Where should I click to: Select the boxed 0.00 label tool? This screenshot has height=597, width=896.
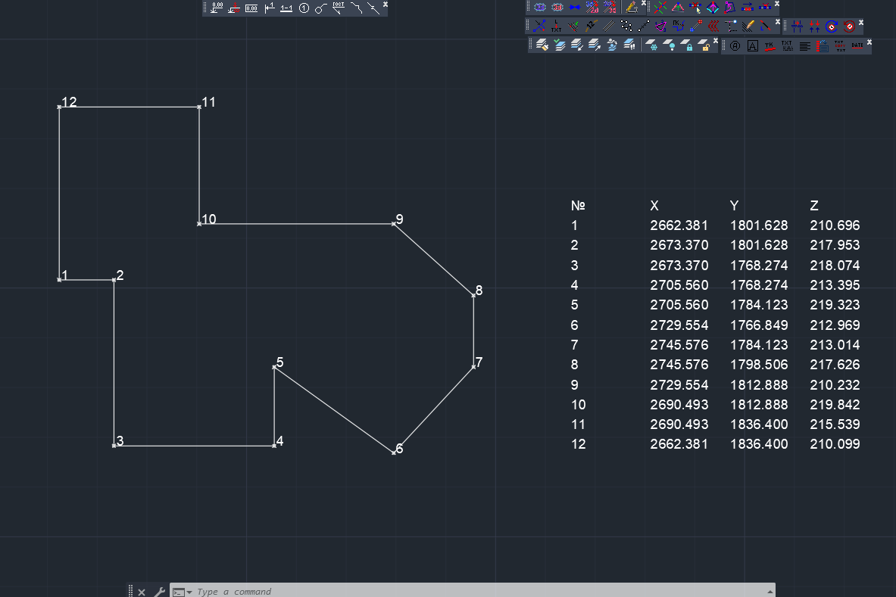tap(251, 8)
